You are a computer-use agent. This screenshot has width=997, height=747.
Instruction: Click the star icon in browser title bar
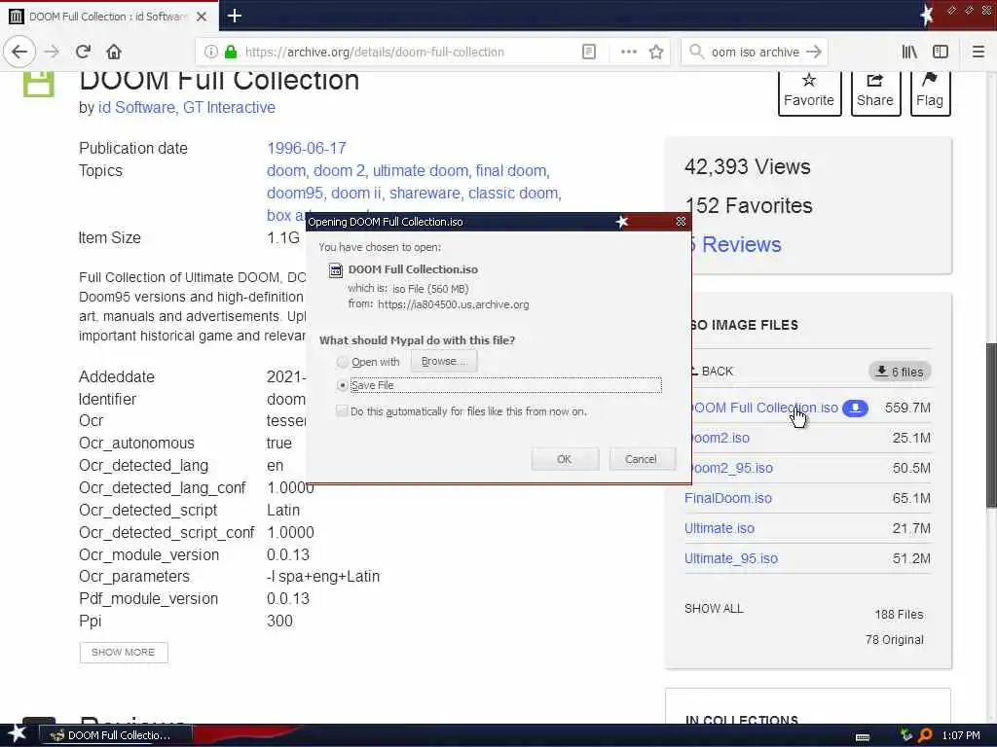[927, 16]
